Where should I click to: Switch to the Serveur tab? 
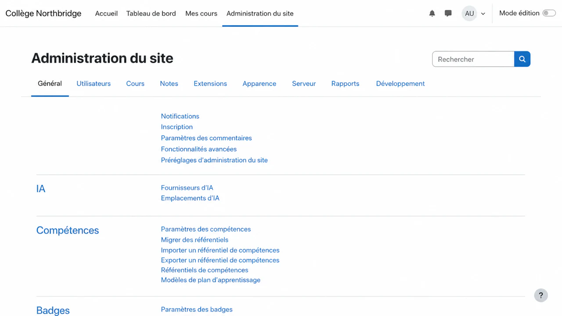[304, 83]
